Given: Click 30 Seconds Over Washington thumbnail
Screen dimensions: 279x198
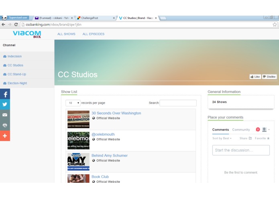Looking at the screenshot, I should (78, 119).
